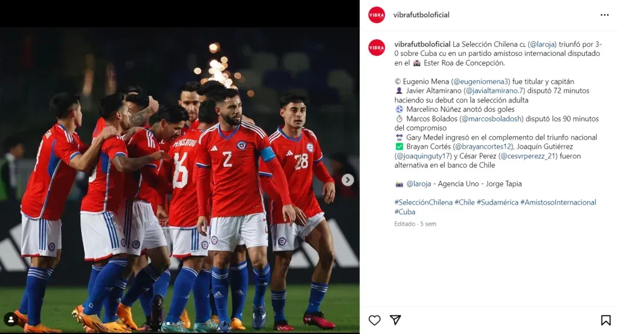The width and height of the screenshot is (618, 334).
Task: Like the post with the heart icon
Action: pyautogui.click(x=374, y=320)
